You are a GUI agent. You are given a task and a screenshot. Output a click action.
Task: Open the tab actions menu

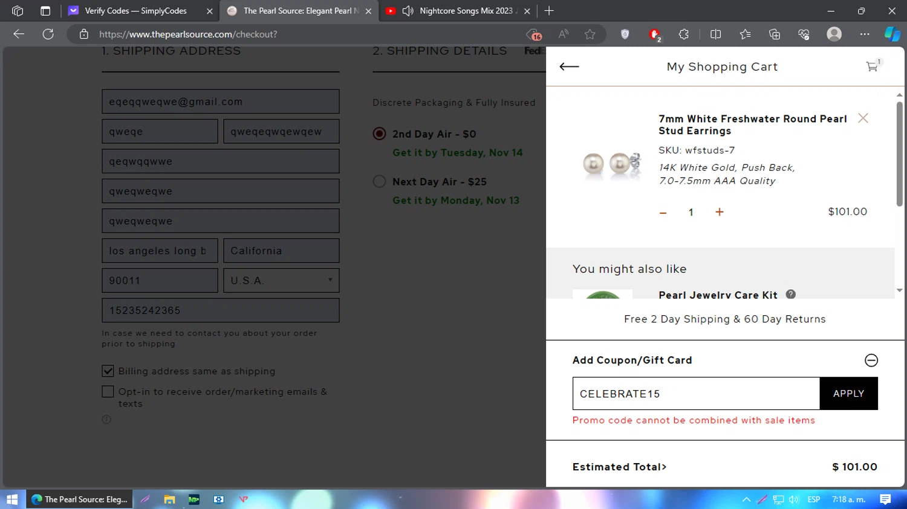click(45, 11)
